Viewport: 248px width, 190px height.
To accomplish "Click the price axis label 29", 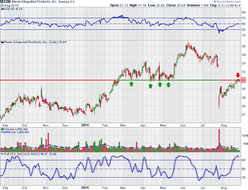I will 243,97.
